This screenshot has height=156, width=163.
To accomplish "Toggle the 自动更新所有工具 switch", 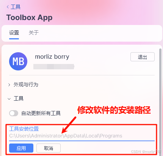I will tap(14, 113).
